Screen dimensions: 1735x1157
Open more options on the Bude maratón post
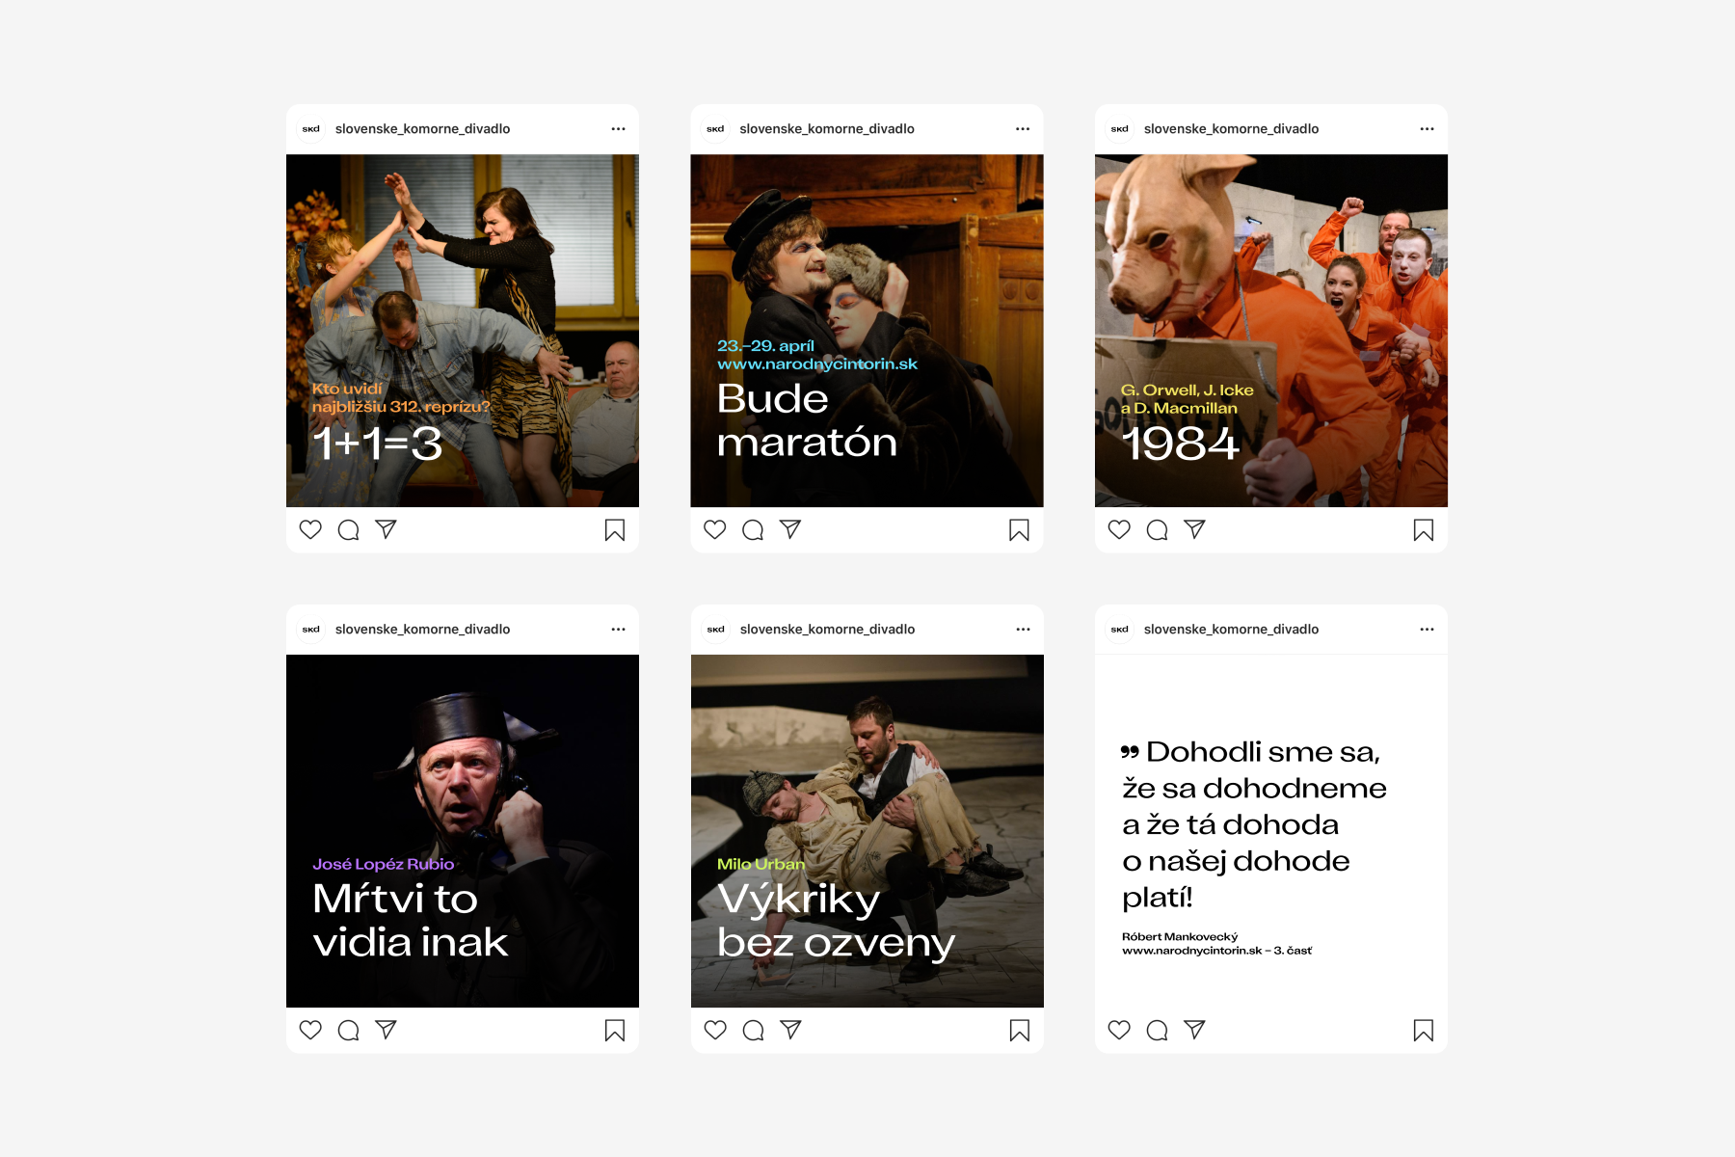point(1023,129)
